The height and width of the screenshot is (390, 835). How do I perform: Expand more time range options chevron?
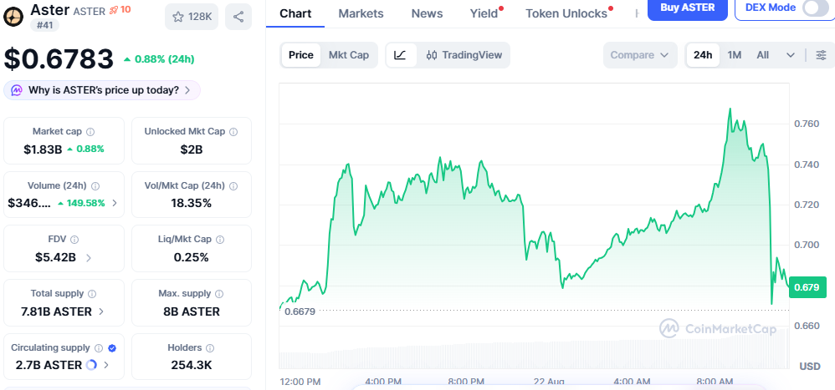(x=791, y=55)
